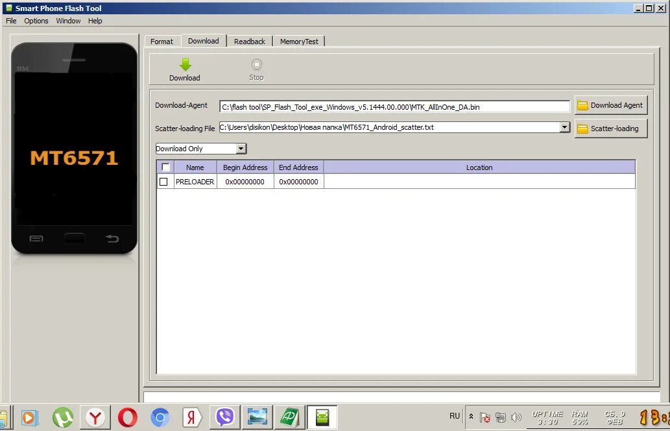670x431 pixels.
Task: Open the Window menu
Action: [x=68, y=21]
